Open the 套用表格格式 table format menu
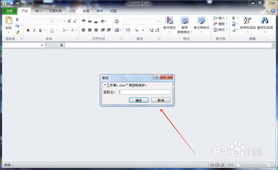This screenshot has width=278, height=170. tap(184, 25)
